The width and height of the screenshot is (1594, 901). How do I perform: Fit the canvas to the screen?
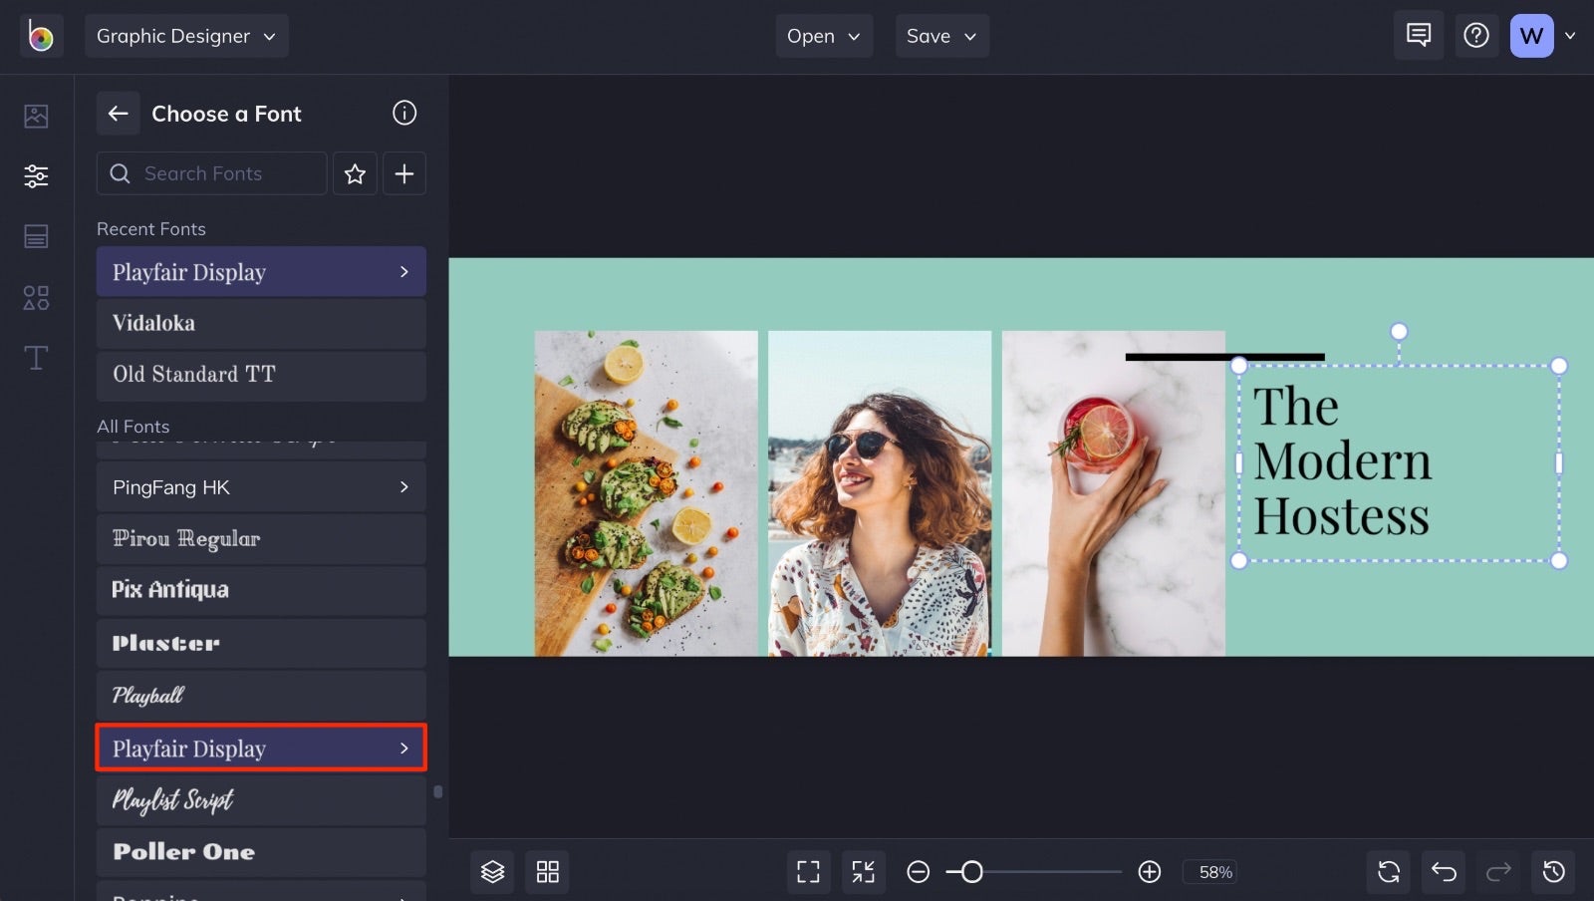(863, 871)
